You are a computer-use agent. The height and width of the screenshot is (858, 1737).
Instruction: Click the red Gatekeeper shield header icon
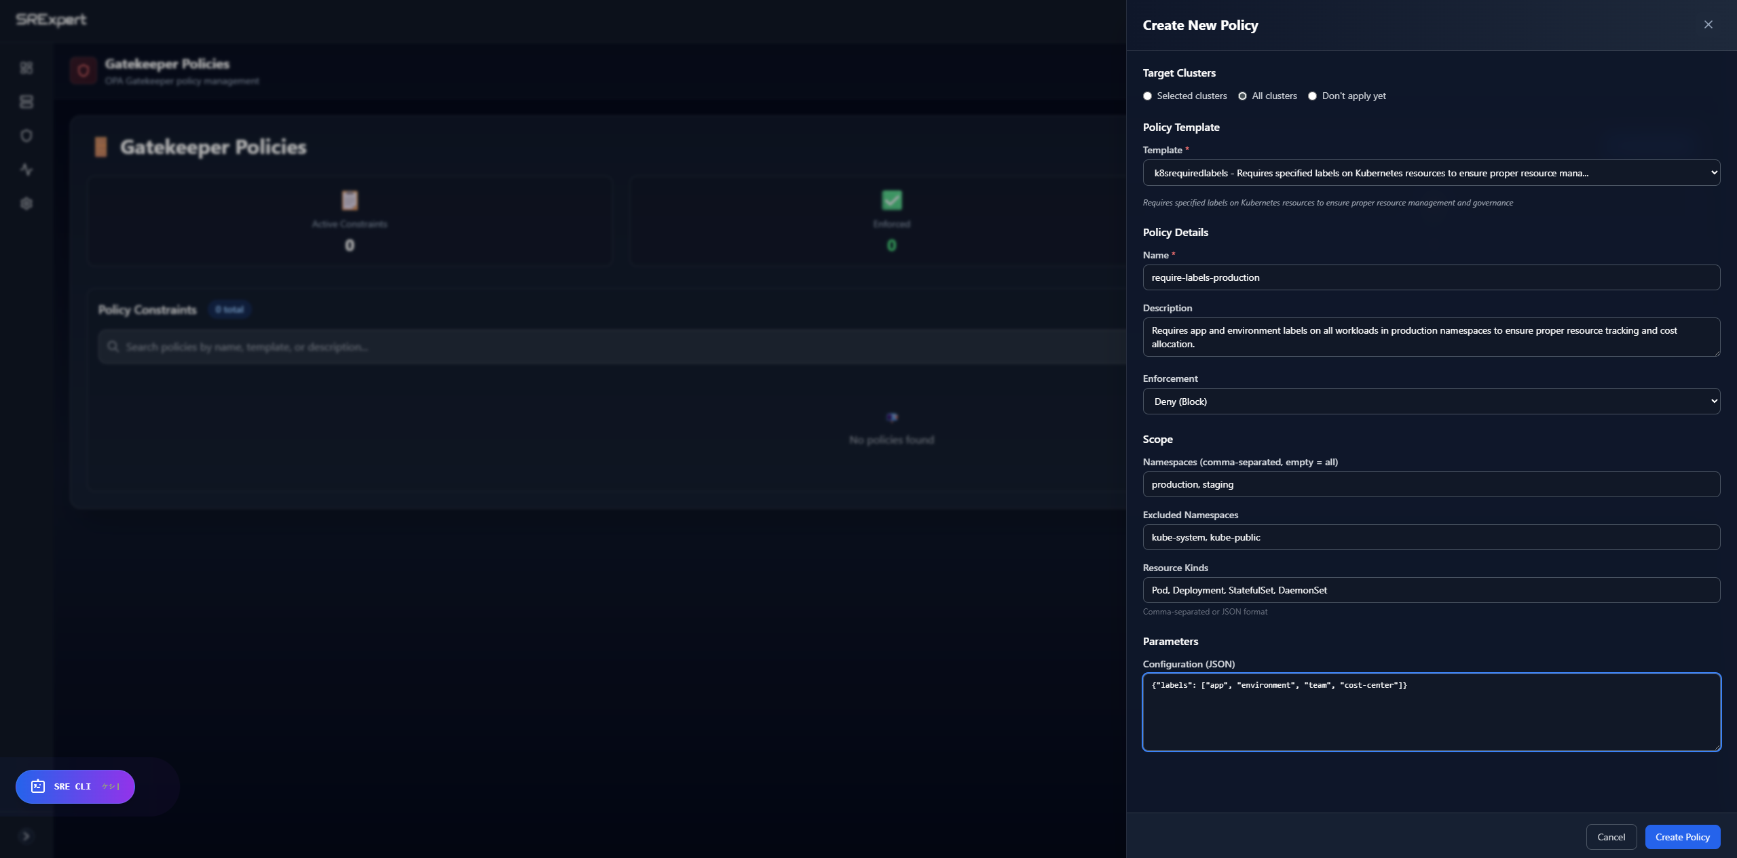coord(83,71)
